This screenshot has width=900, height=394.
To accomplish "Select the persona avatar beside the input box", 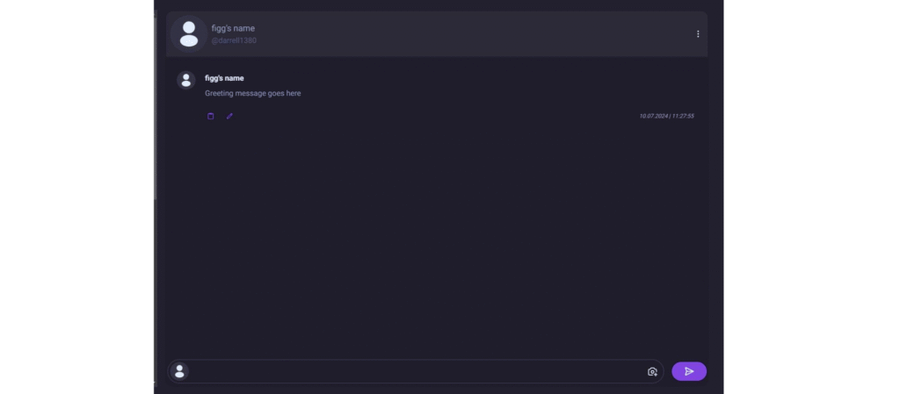I will click(x=179, y=371).
